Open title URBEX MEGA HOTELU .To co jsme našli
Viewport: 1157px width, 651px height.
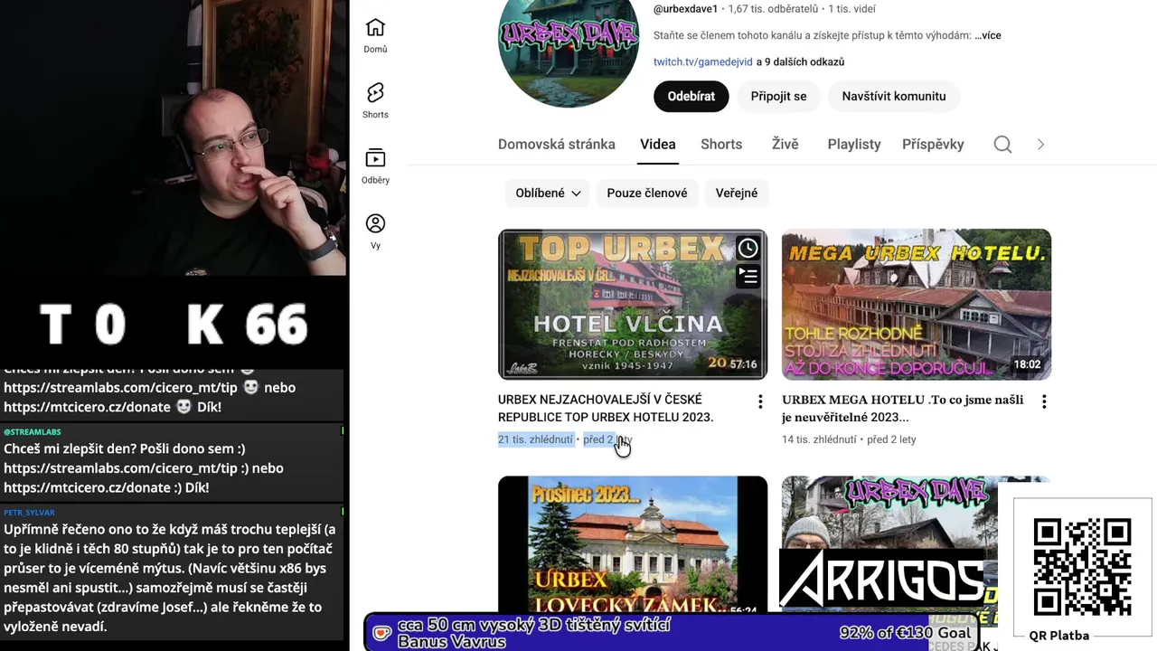point(903,408)
